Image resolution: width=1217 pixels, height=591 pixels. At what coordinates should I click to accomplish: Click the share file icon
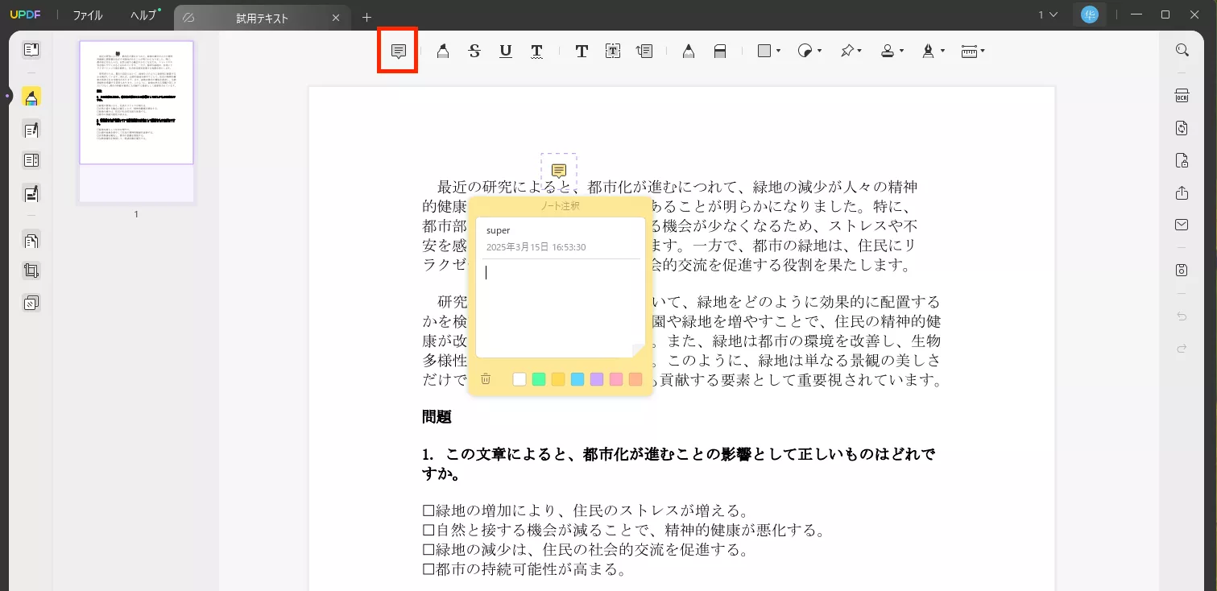(1182, 193)
